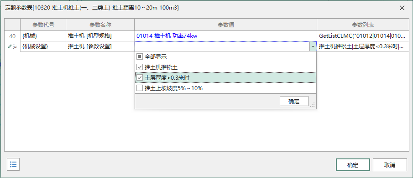
Task: Confirm the dialog with the bottom 确定 button
Action: click(x=353, y=165)
